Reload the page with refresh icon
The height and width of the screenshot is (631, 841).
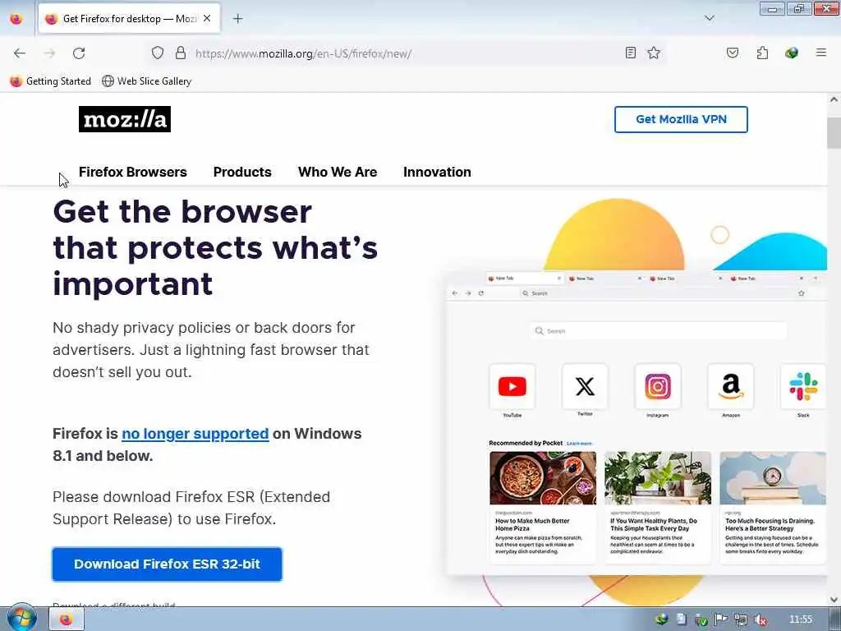(79, 53)
